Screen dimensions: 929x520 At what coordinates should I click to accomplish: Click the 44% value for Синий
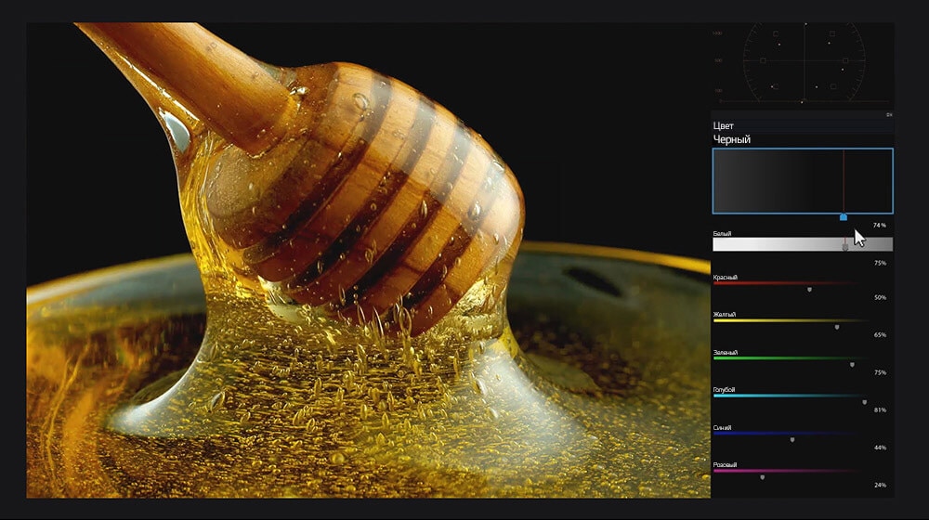pyautogui.click(x=880, y=448)
